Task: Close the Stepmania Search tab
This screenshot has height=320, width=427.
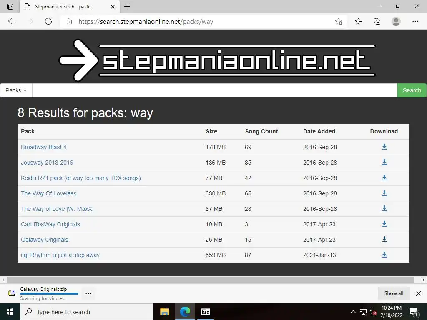Action: (113, 7)
